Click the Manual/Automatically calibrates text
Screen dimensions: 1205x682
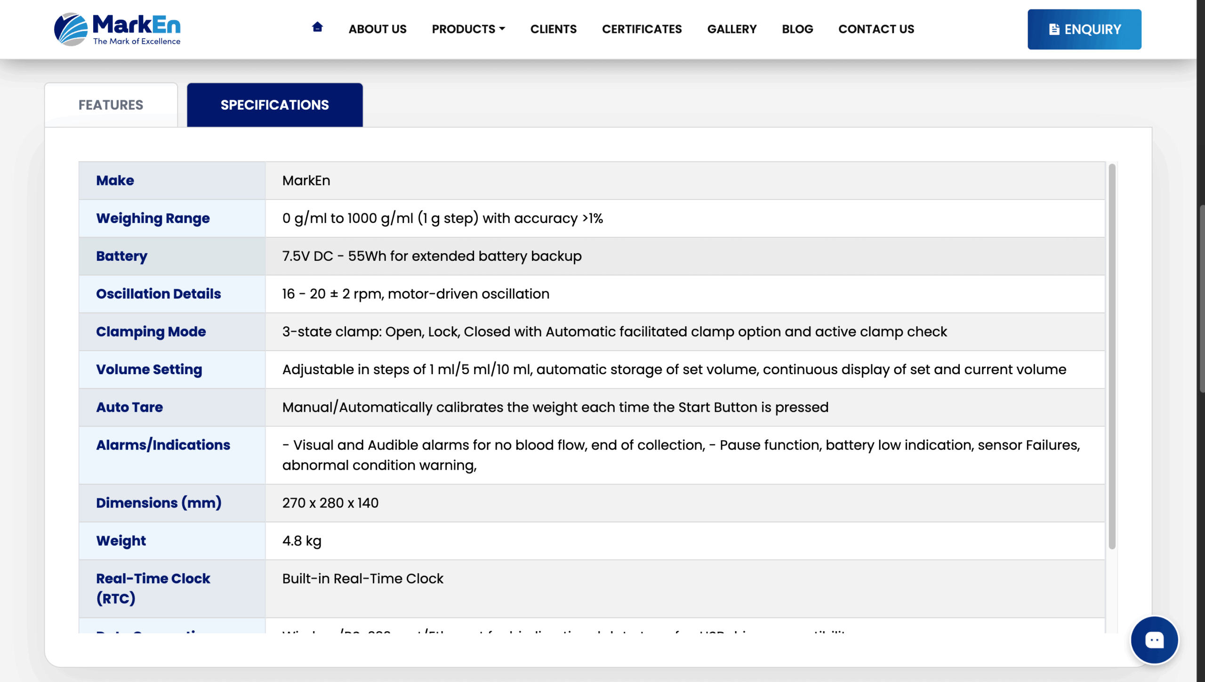click(x=555, y=407)
